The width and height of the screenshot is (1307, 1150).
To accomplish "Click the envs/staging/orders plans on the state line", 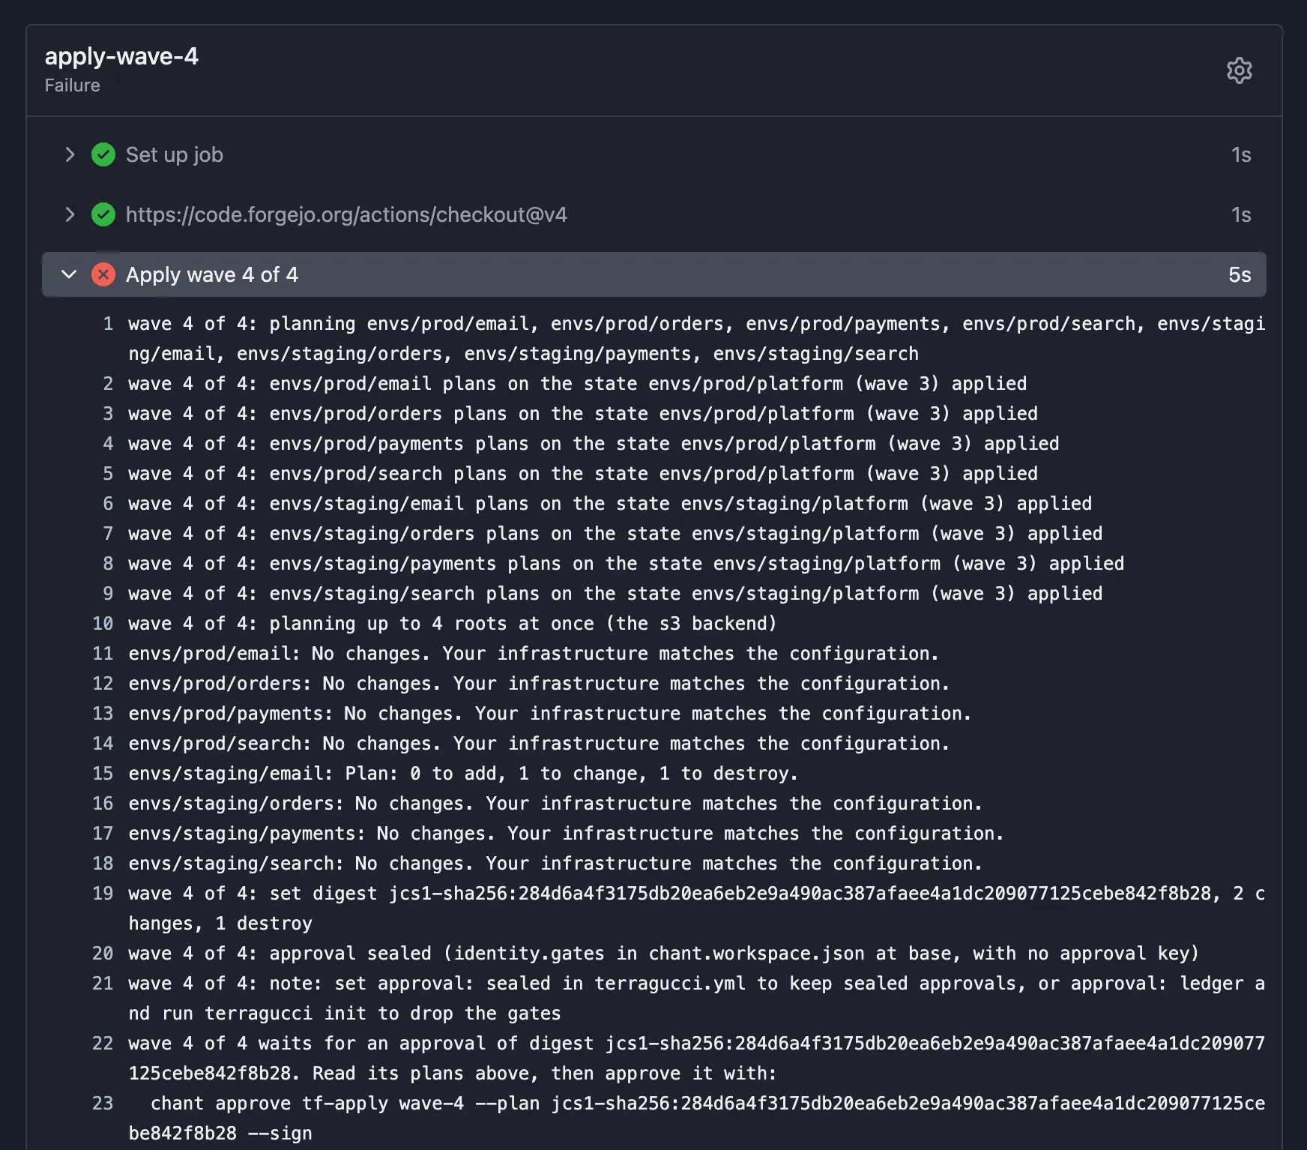I will pyautogui.click(x=615, y=534).
